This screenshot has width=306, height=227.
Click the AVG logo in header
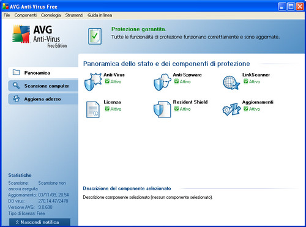[x=39, y=36]
